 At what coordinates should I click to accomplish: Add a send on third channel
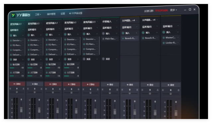pyautogui.click(x=59, y=59)
